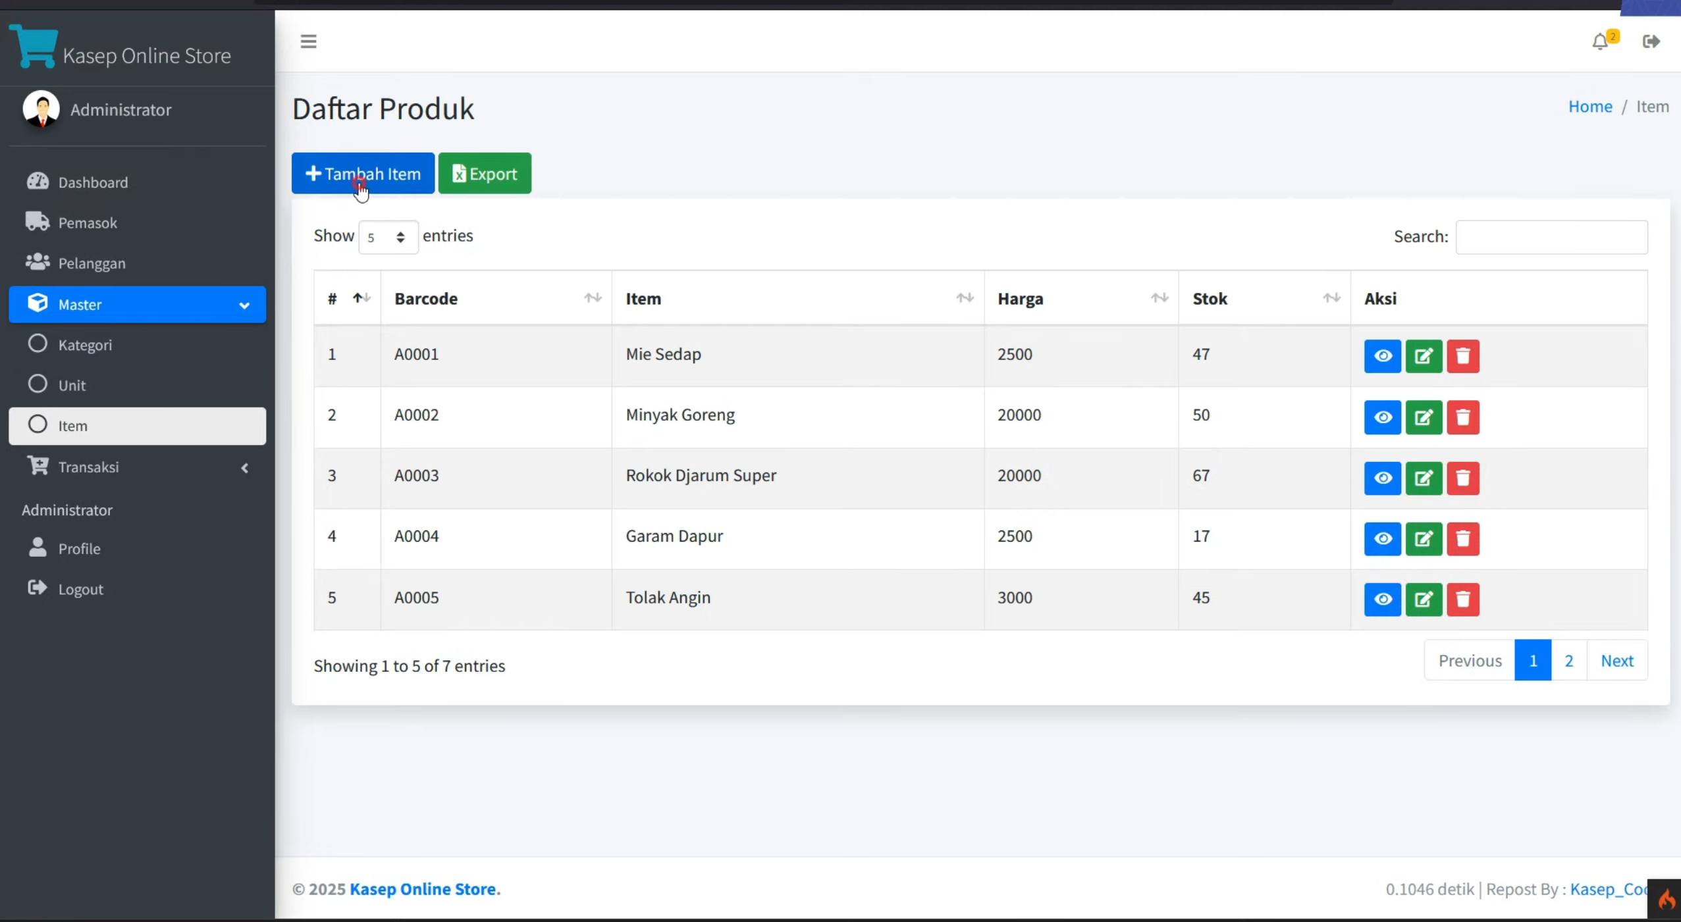Sort table by # column

coord(347,298)
